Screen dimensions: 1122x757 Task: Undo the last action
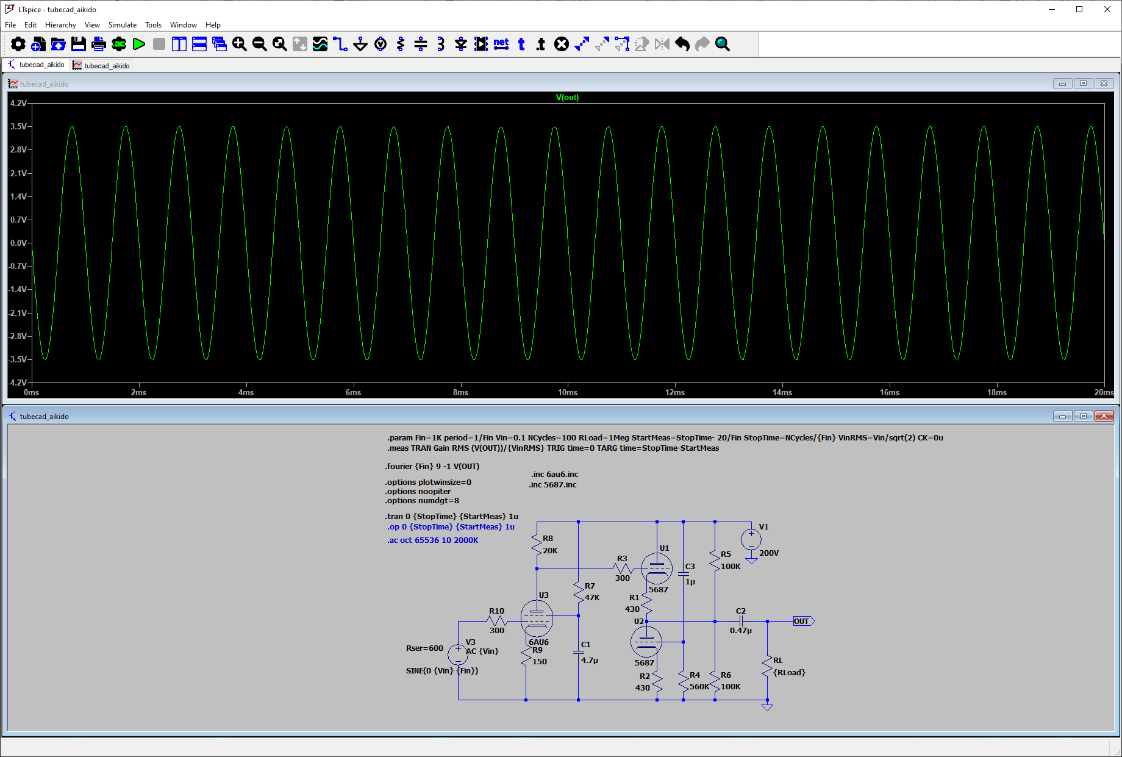coord(682,44)
